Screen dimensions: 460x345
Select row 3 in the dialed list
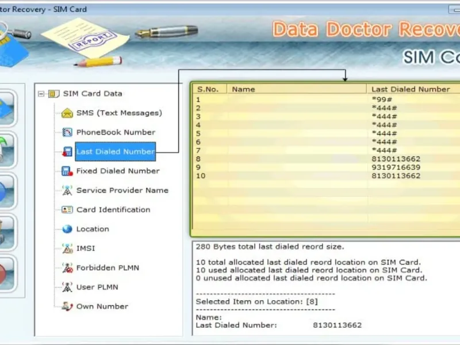(327, 117)
